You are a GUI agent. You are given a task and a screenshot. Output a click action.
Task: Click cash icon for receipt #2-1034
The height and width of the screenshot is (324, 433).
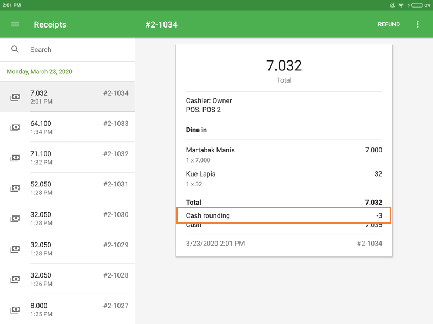(x=15, y=97)
